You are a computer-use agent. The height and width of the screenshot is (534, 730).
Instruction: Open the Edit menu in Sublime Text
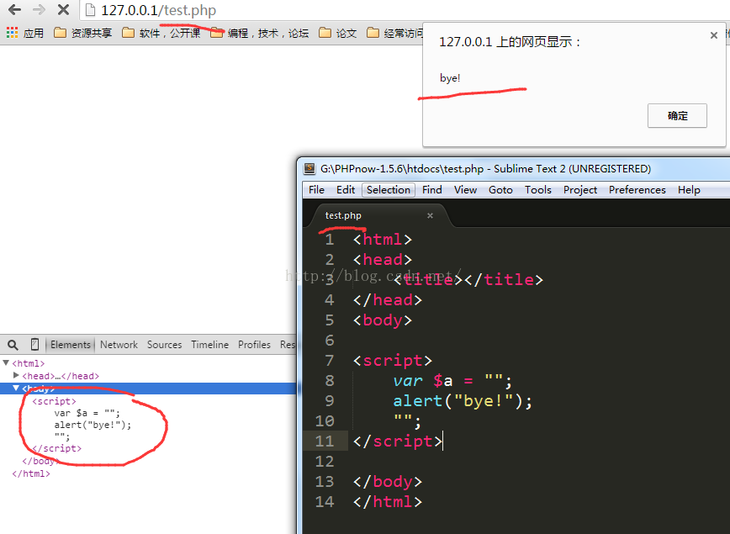pos(346,190)
